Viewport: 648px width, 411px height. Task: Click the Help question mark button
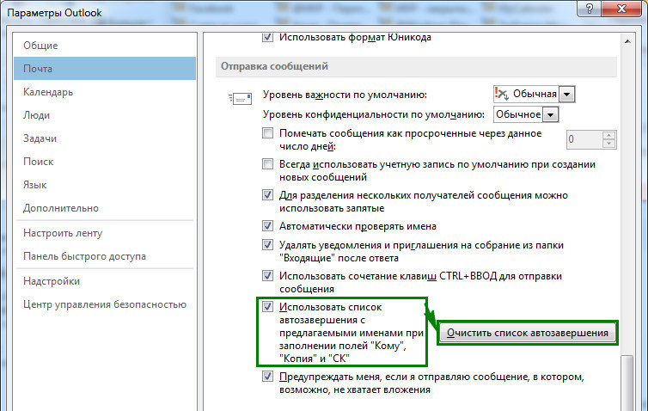click(x=590, y=9)
